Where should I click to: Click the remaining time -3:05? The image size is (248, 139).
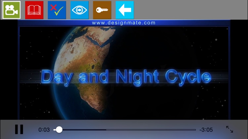pos(206,130)
